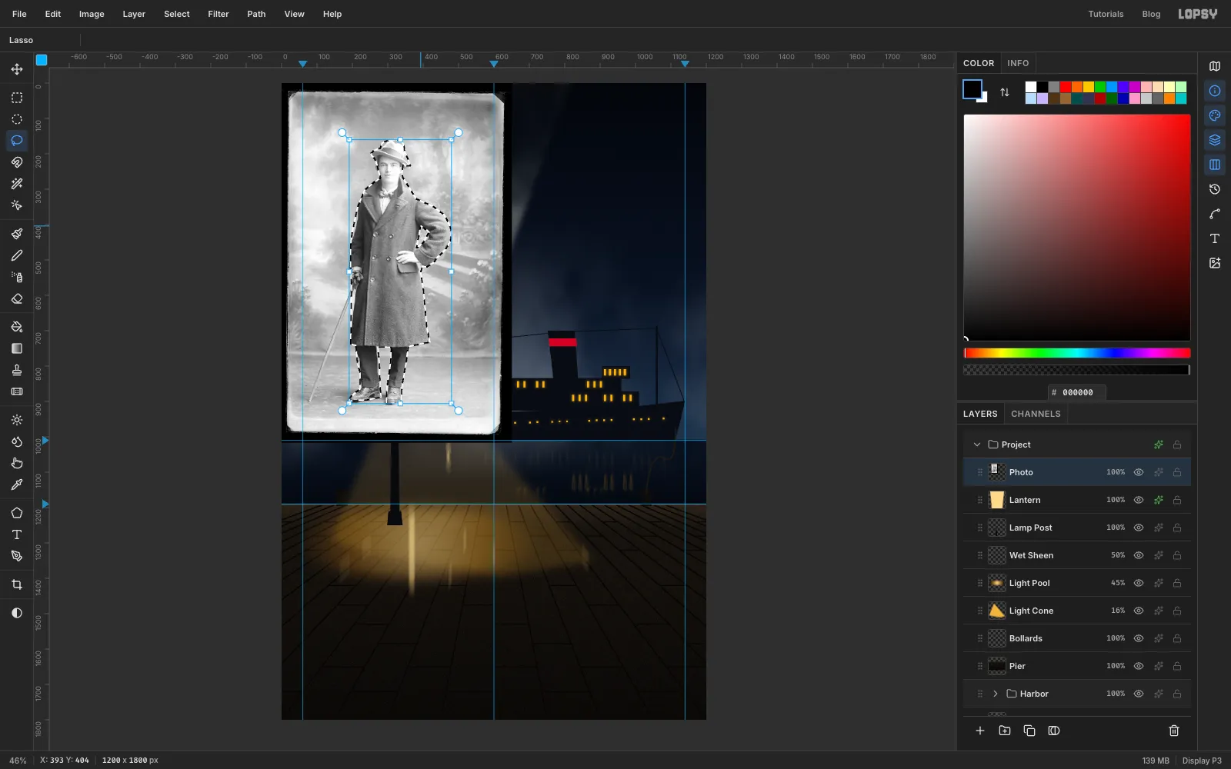Open the File menu
Viewport: 1231px width, 769px height.
pyautogui.click(x=19, y=14)
